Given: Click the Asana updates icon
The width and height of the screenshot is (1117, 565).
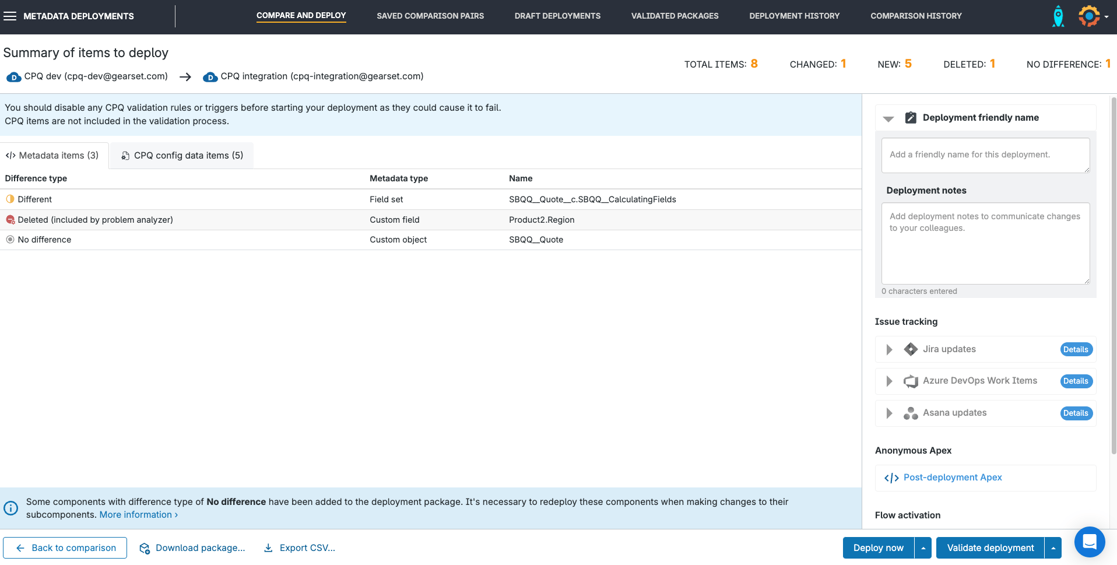Looking at the screenshot, I should coord(910,413).
